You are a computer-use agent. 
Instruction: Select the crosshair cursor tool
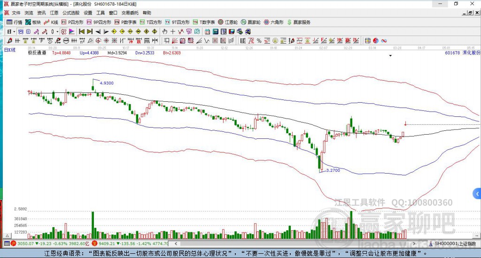click(x=173, y=31)
